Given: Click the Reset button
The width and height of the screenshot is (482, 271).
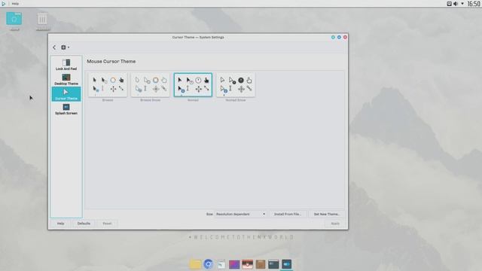Looking at the screenshot, I should (x=107, y=224).
